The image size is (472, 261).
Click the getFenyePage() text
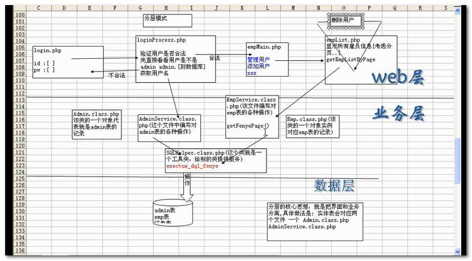pyautogui.click(x=248, y=126)
